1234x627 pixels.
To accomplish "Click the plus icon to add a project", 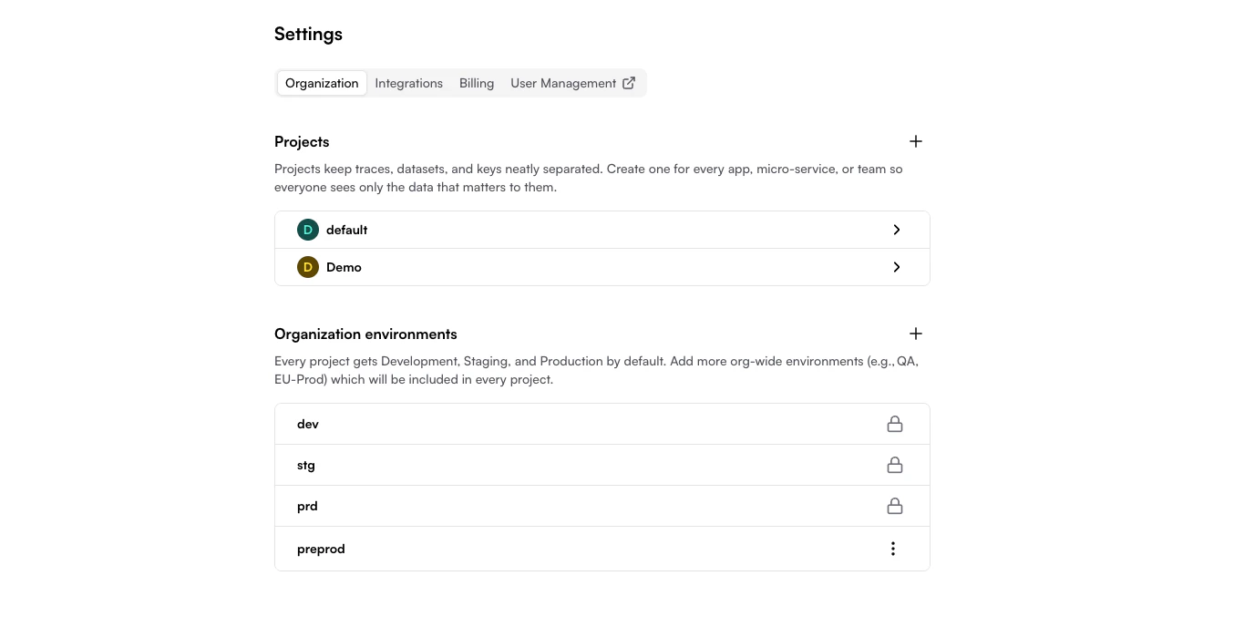I will coord(916,141).
